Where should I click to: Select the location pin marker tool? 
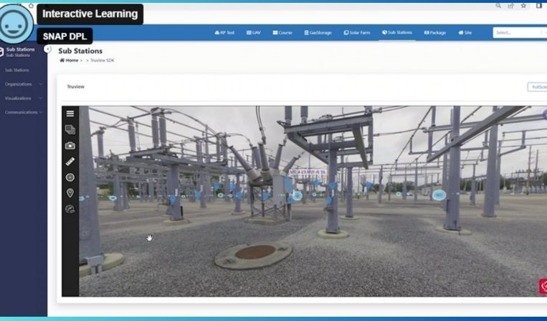tap(70, 193)
